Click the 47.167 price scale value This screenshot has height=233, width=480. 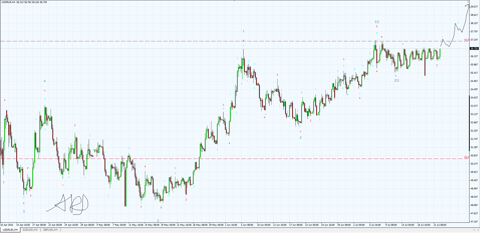tap(474, 222)
